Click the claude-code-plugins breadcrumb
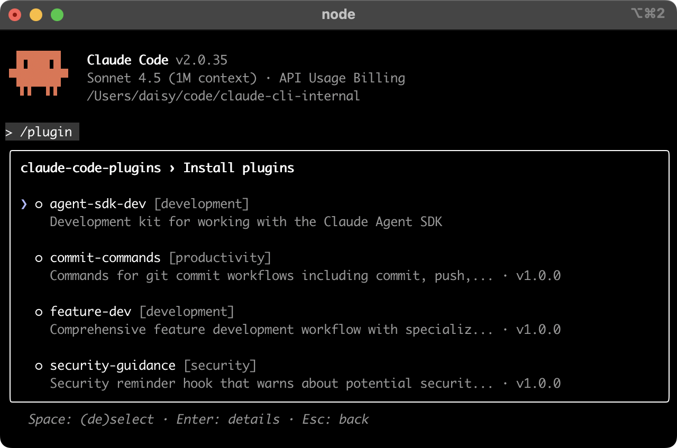 pos(90,168)
